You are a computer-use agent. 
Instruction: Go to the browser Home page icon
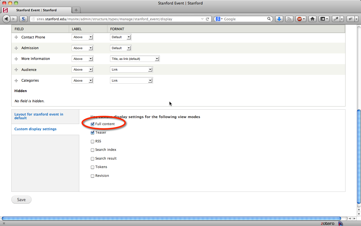[312, 19]
